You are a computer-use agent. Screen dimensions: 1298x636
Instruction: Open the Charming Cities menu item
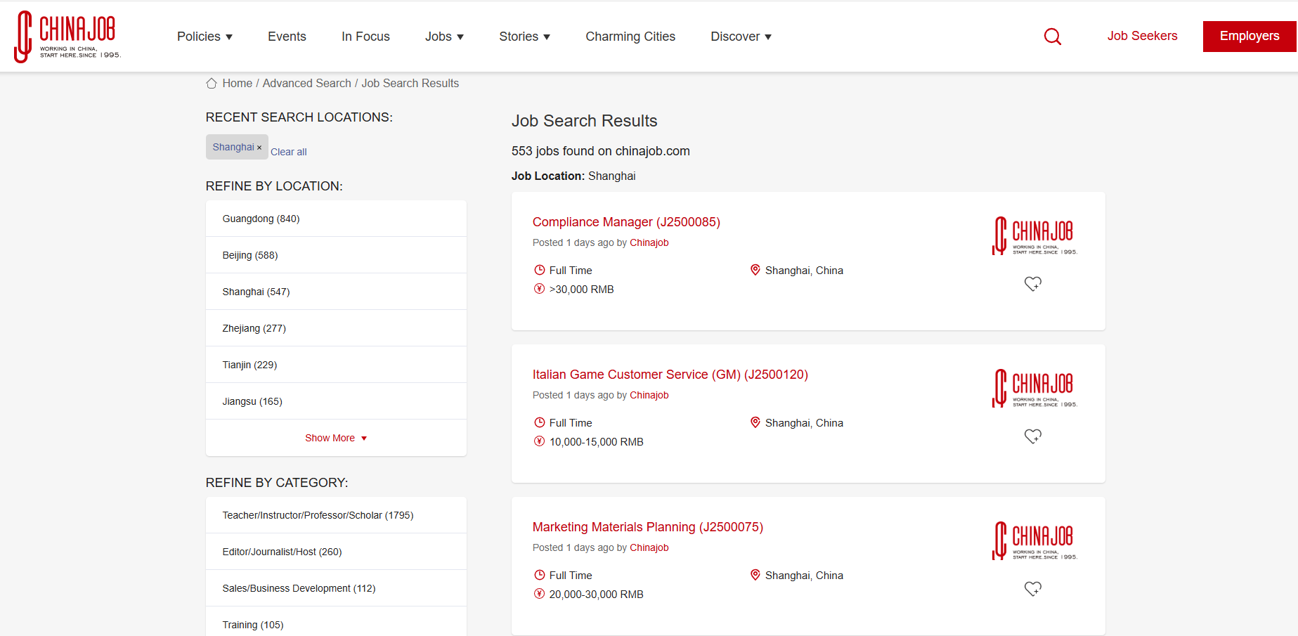630,37
